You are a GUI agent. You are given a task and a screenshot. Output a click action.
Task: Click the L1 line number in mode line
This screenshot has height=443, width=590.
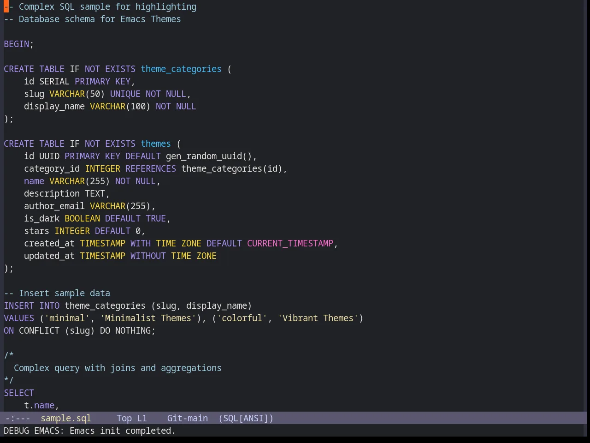[142, 418]
